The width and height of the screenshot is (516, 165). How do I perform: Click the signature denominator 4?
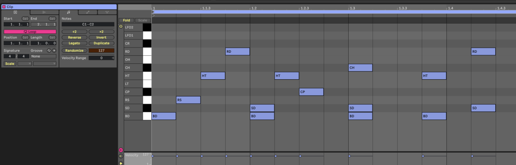(x=23, y=56)
